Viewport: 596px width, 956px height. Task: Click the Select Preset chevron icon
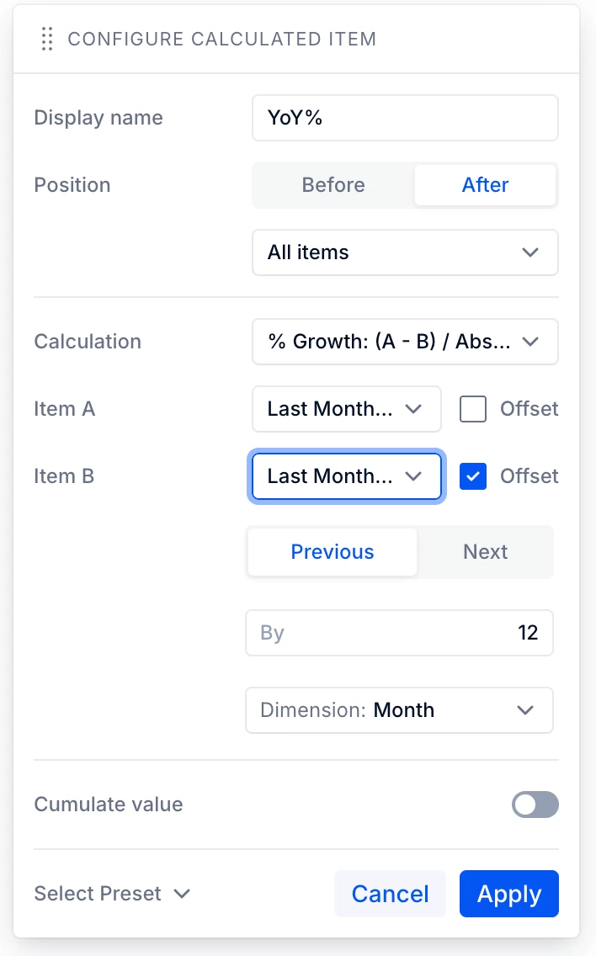pyautogui.click(x=182, y=894)
